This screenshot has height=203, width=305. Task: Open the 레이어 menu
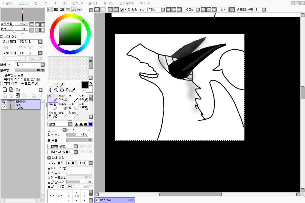click(x=60, y=3)
